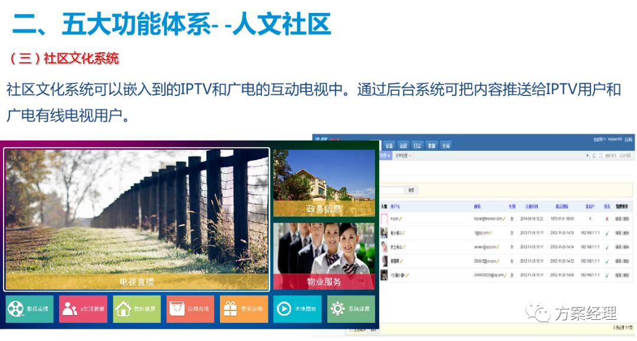Open the 更多应用 gift icon
Image resolution: width=637 pixels, height=341 pixels.
228,308
